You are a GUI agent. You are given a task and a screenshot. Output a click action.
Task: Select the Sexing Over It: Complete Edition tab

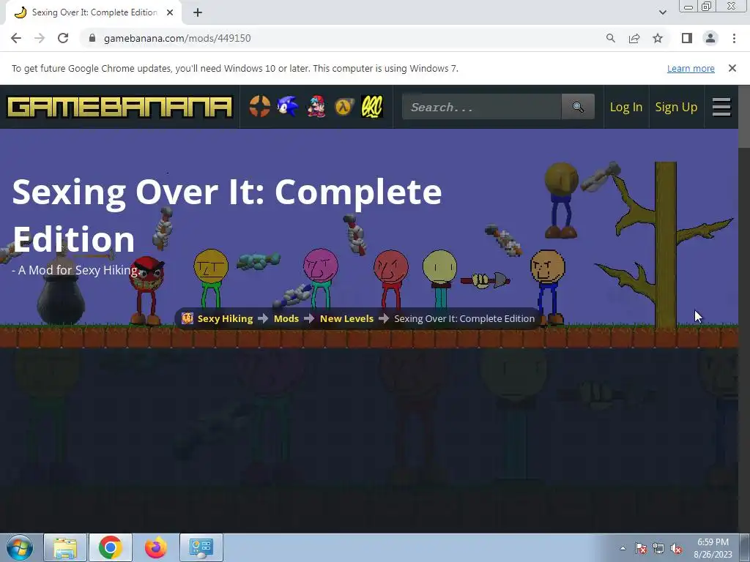[94, 13]
